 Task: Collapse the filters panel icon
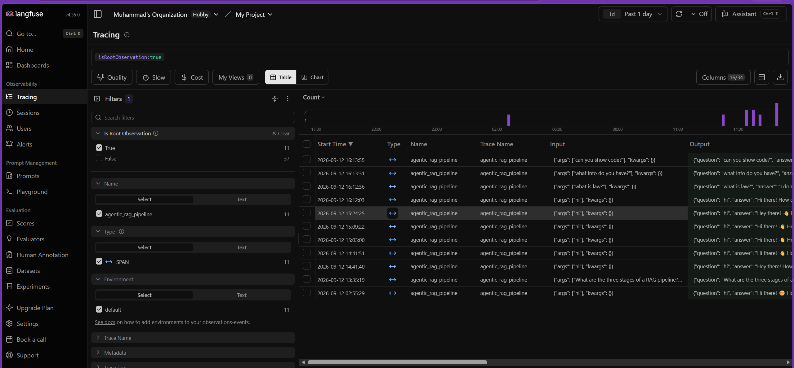(97, 99)
